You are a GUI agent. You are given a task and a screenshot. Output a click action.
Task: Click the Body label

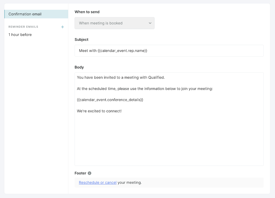coord(79,67)
